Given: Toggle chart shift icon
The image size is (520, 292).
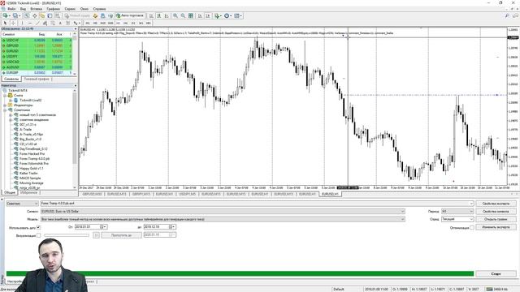Looking at the screenshot, I should 208,15.
